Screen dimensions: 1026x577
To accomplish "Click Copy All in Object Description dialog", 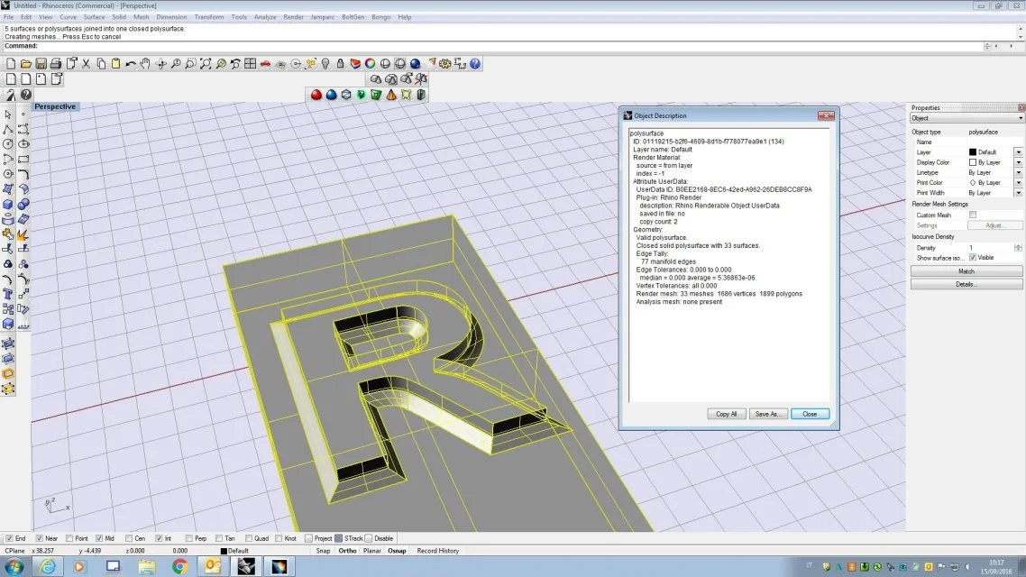I will coord(727,414).
